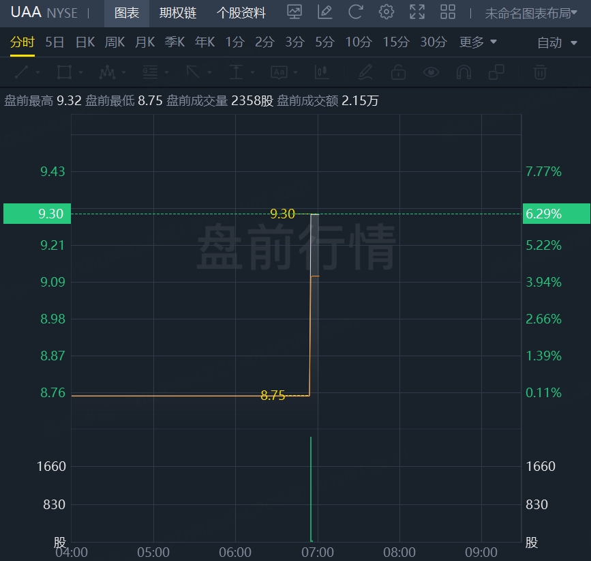Select the 季K timeframe

coord(175,42)
